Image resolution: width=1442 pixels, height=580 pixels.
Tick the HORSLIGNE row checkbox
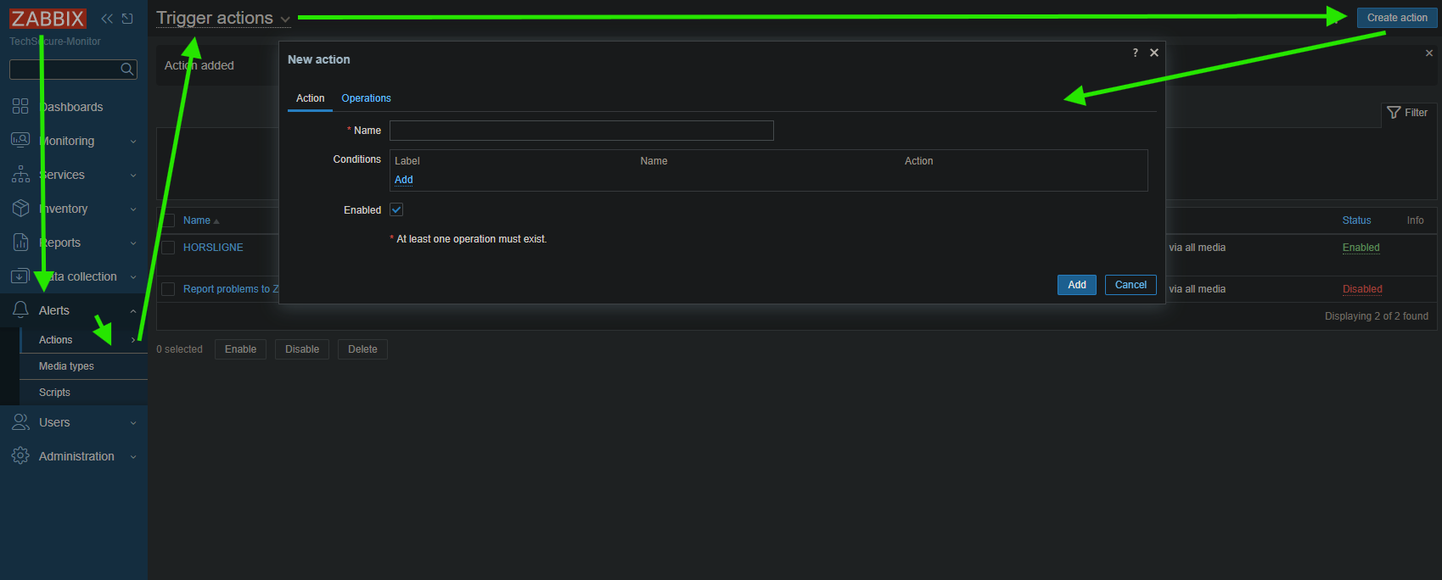point(168,248)
